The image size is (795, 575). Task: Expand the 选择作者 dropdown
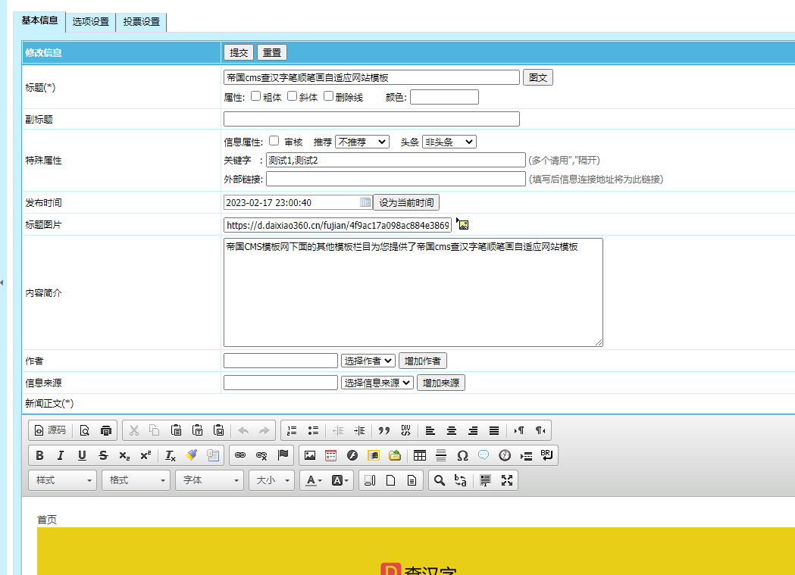pyautogui.click(x=368, y=361)
